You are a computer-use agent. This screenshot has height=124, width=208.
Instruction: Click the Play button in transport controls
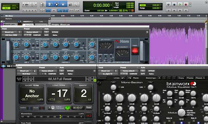[x=180, y=5]
